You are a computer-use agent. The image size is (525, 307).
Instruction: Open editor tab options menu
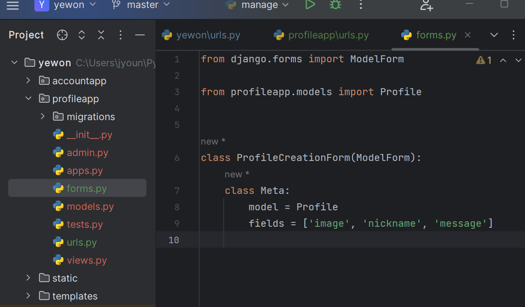(x=513, y=35)
